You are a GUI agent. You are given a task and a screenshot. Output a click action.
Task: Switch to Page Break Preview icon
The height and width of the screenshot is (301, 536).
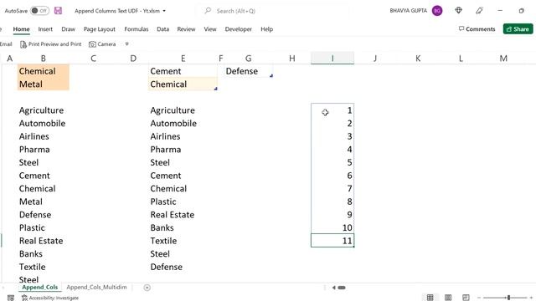coord(466,298)
